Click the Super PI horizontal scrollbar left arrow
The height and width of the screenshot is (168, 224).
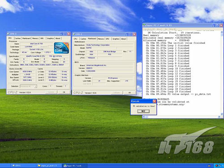[144, 116]
